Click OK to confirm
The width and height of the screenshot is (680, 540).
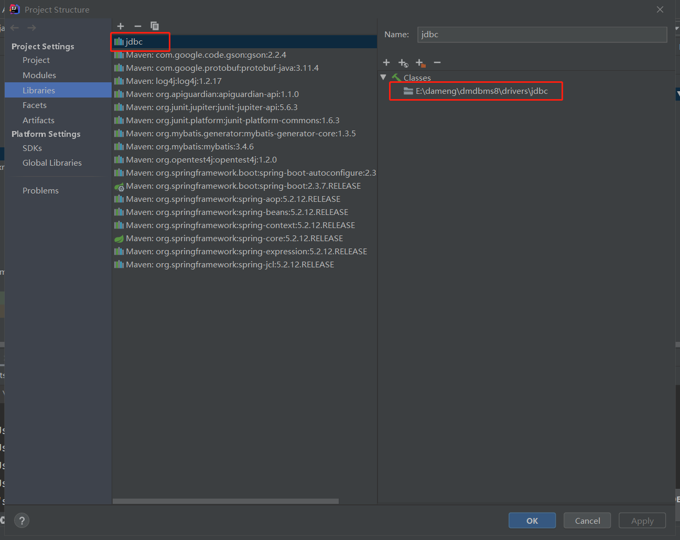[x=532, y=521]
